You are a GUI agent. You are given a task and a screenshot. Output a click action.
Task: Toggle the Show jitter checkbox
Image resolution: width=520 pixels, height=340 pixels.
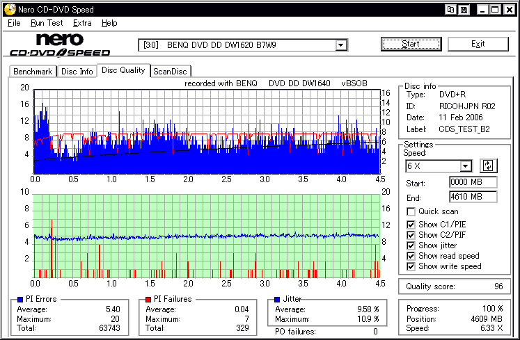411,245
